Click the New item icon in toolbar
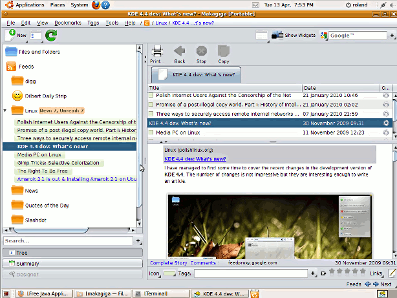This screenshot has height=298, width=397. pos(10,35)
